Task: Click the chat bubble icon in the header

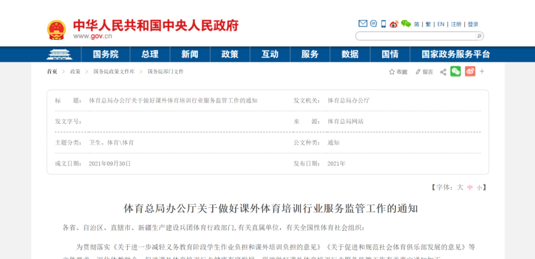Action: (x=374, y=24)
